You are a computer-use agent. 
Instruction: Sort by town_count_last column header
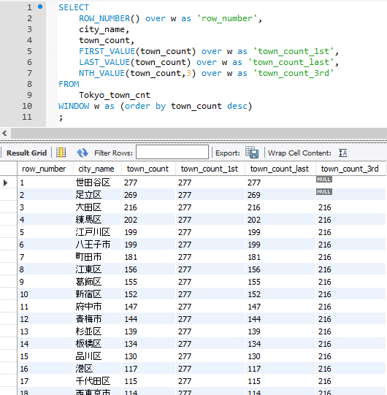tap(279, 169)
